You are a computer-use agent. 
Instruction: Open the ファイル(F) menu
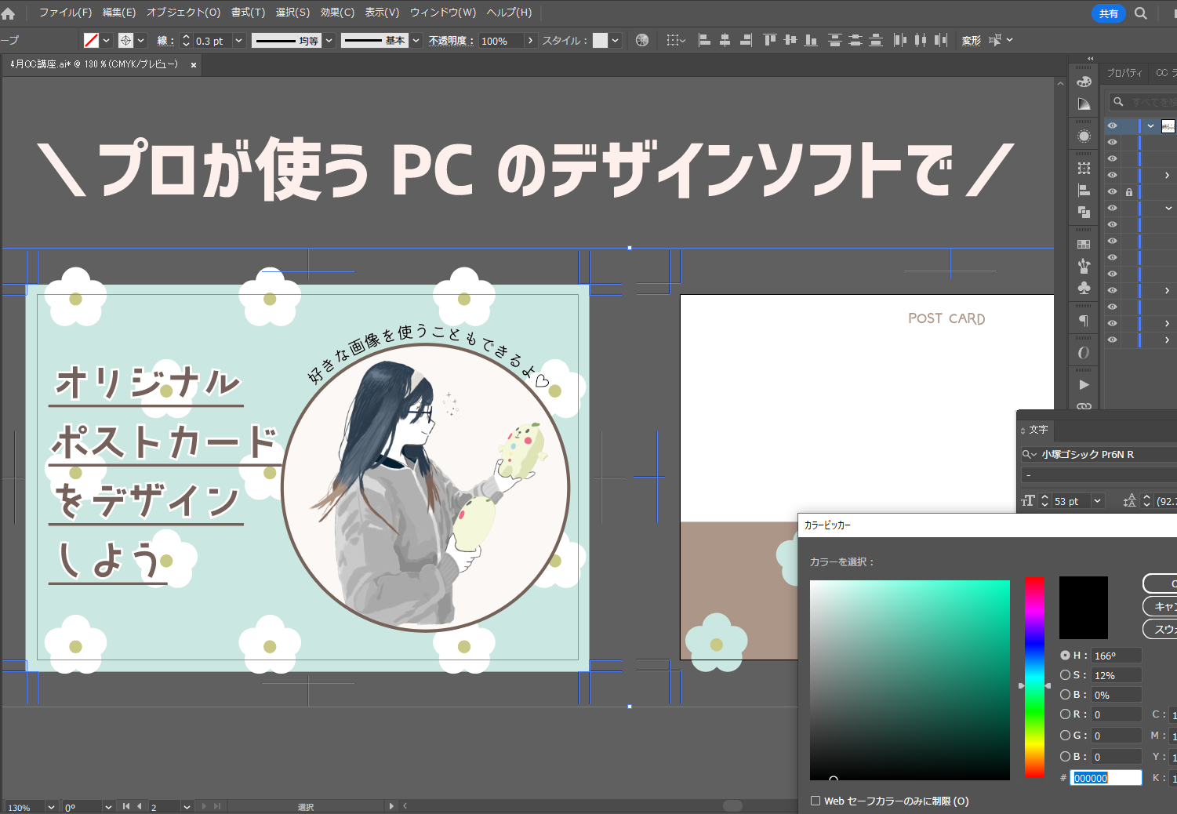pyautogui.click(x=65, y=13)
